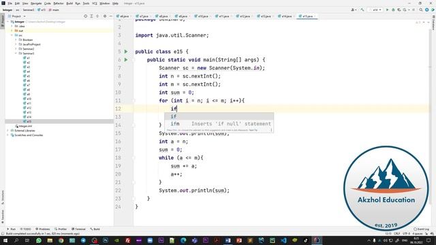Open TikTok from the taskbar
Screen dimensions: 436x245
[306, 240]
